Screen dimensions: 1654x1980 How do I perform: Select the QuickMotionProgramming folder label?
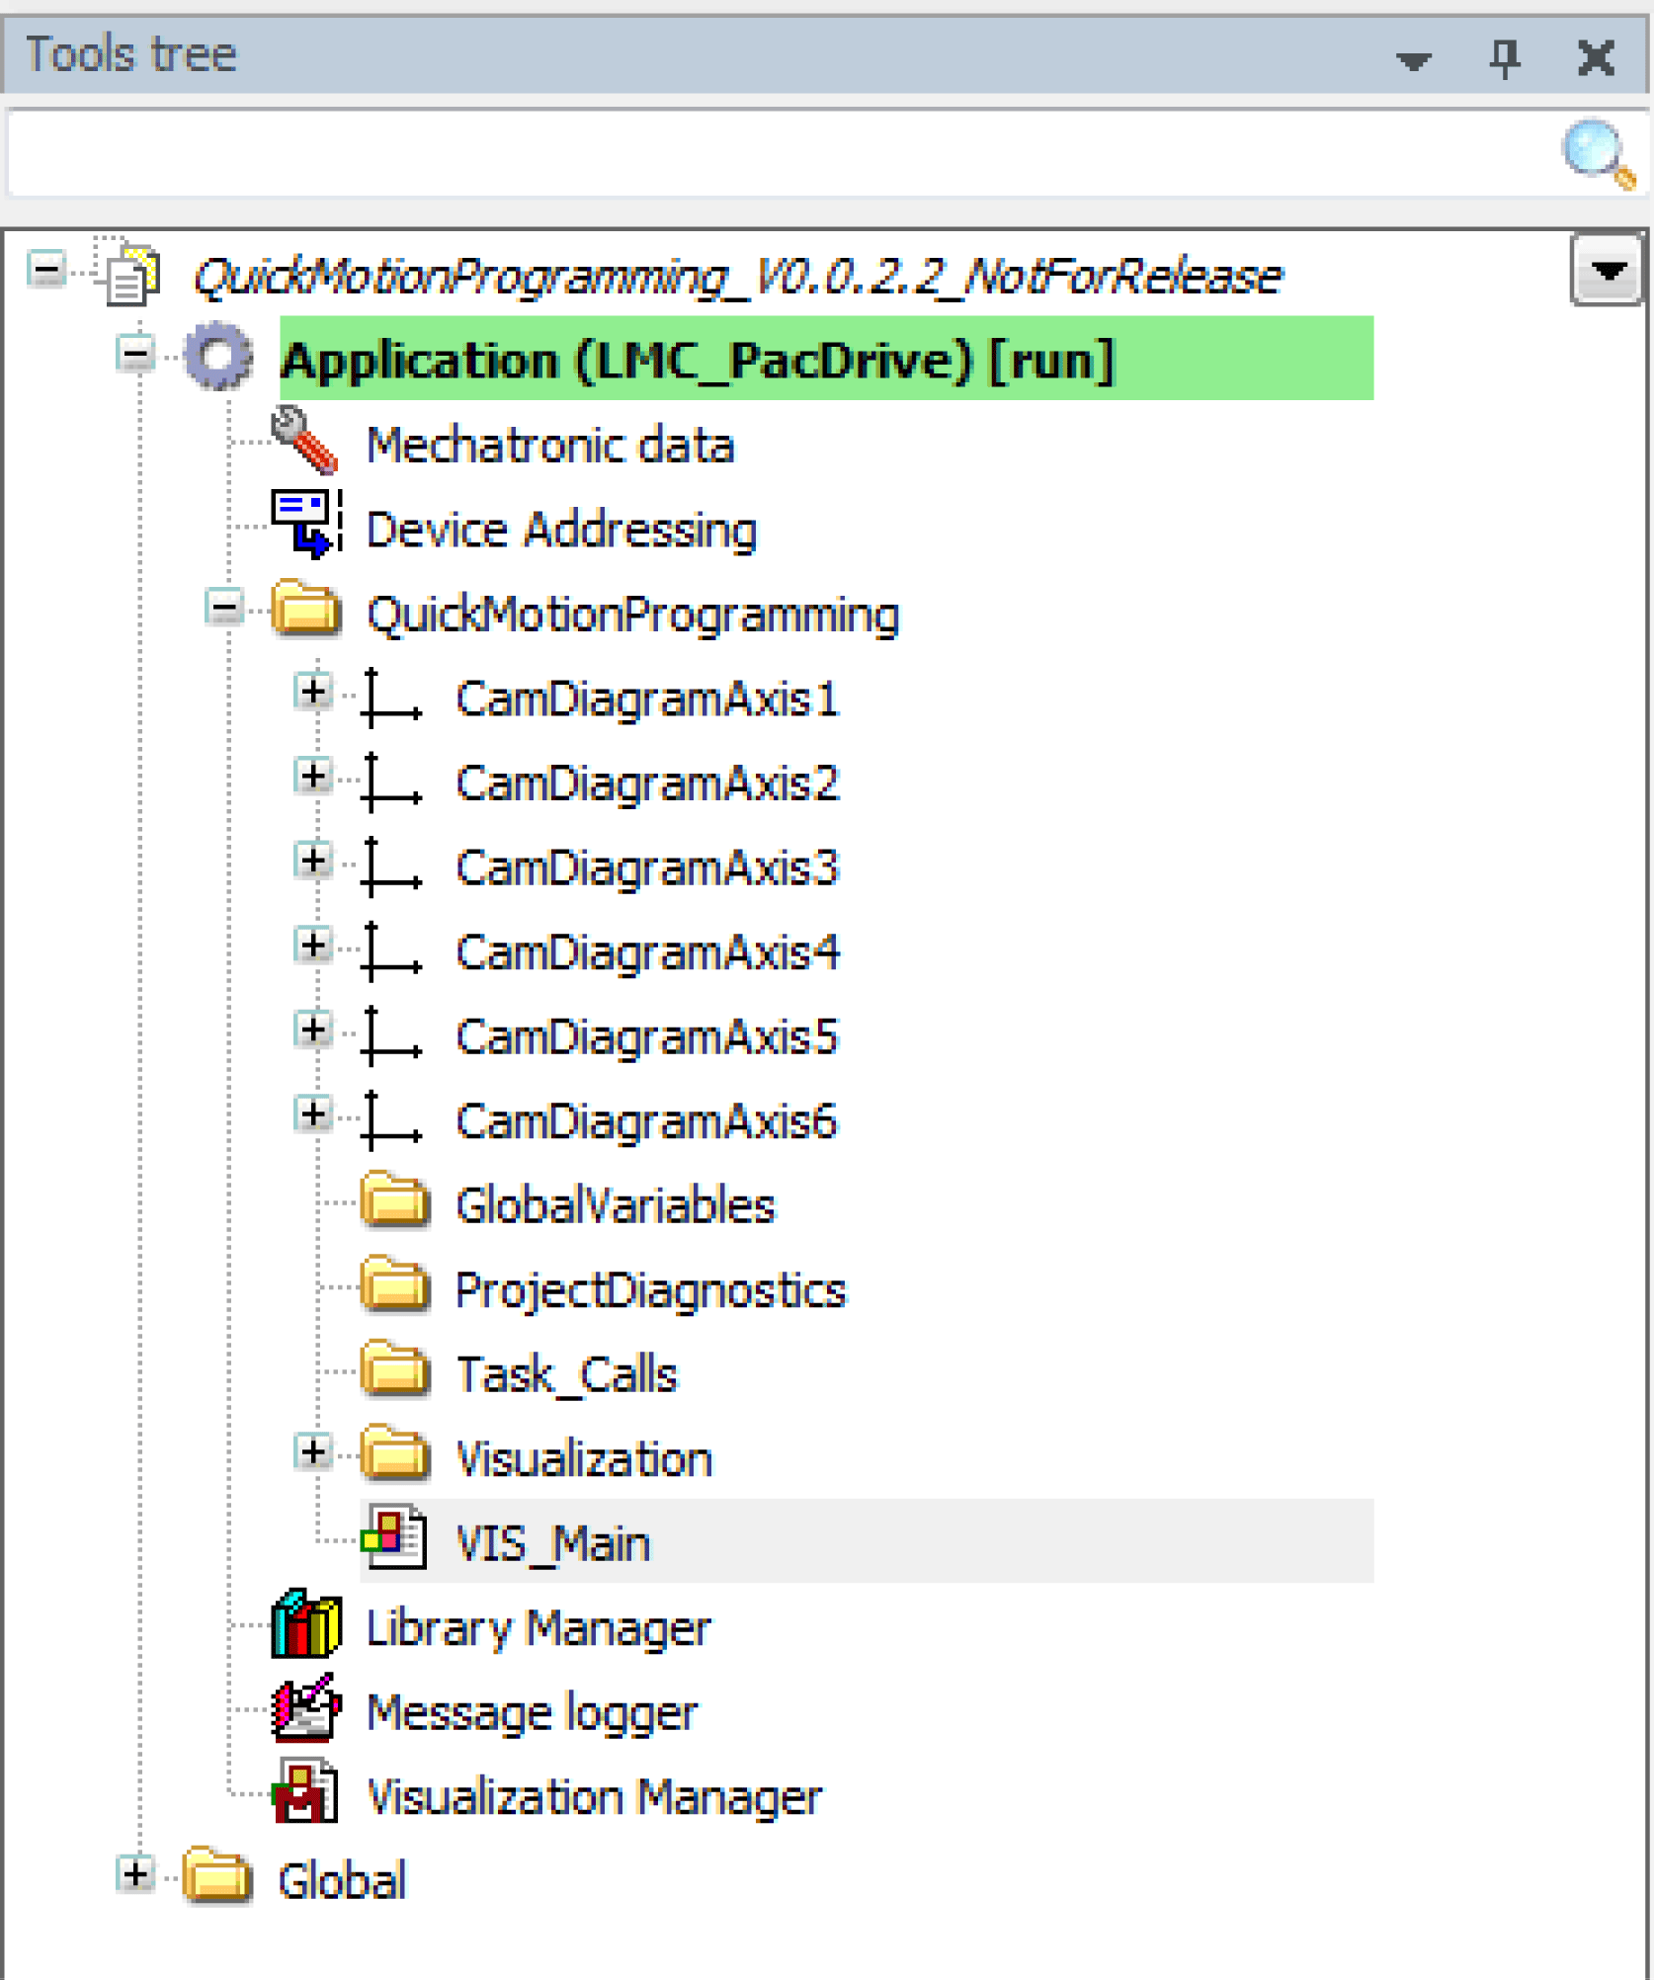[x=632, y=615]
